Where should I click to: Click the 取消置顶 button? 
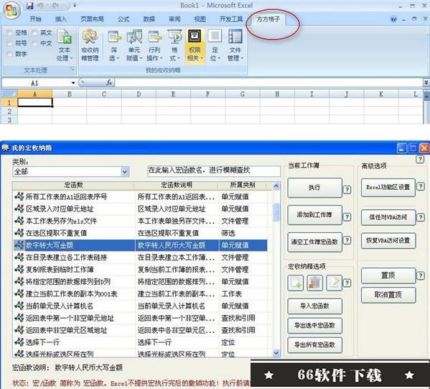point(388,295)
